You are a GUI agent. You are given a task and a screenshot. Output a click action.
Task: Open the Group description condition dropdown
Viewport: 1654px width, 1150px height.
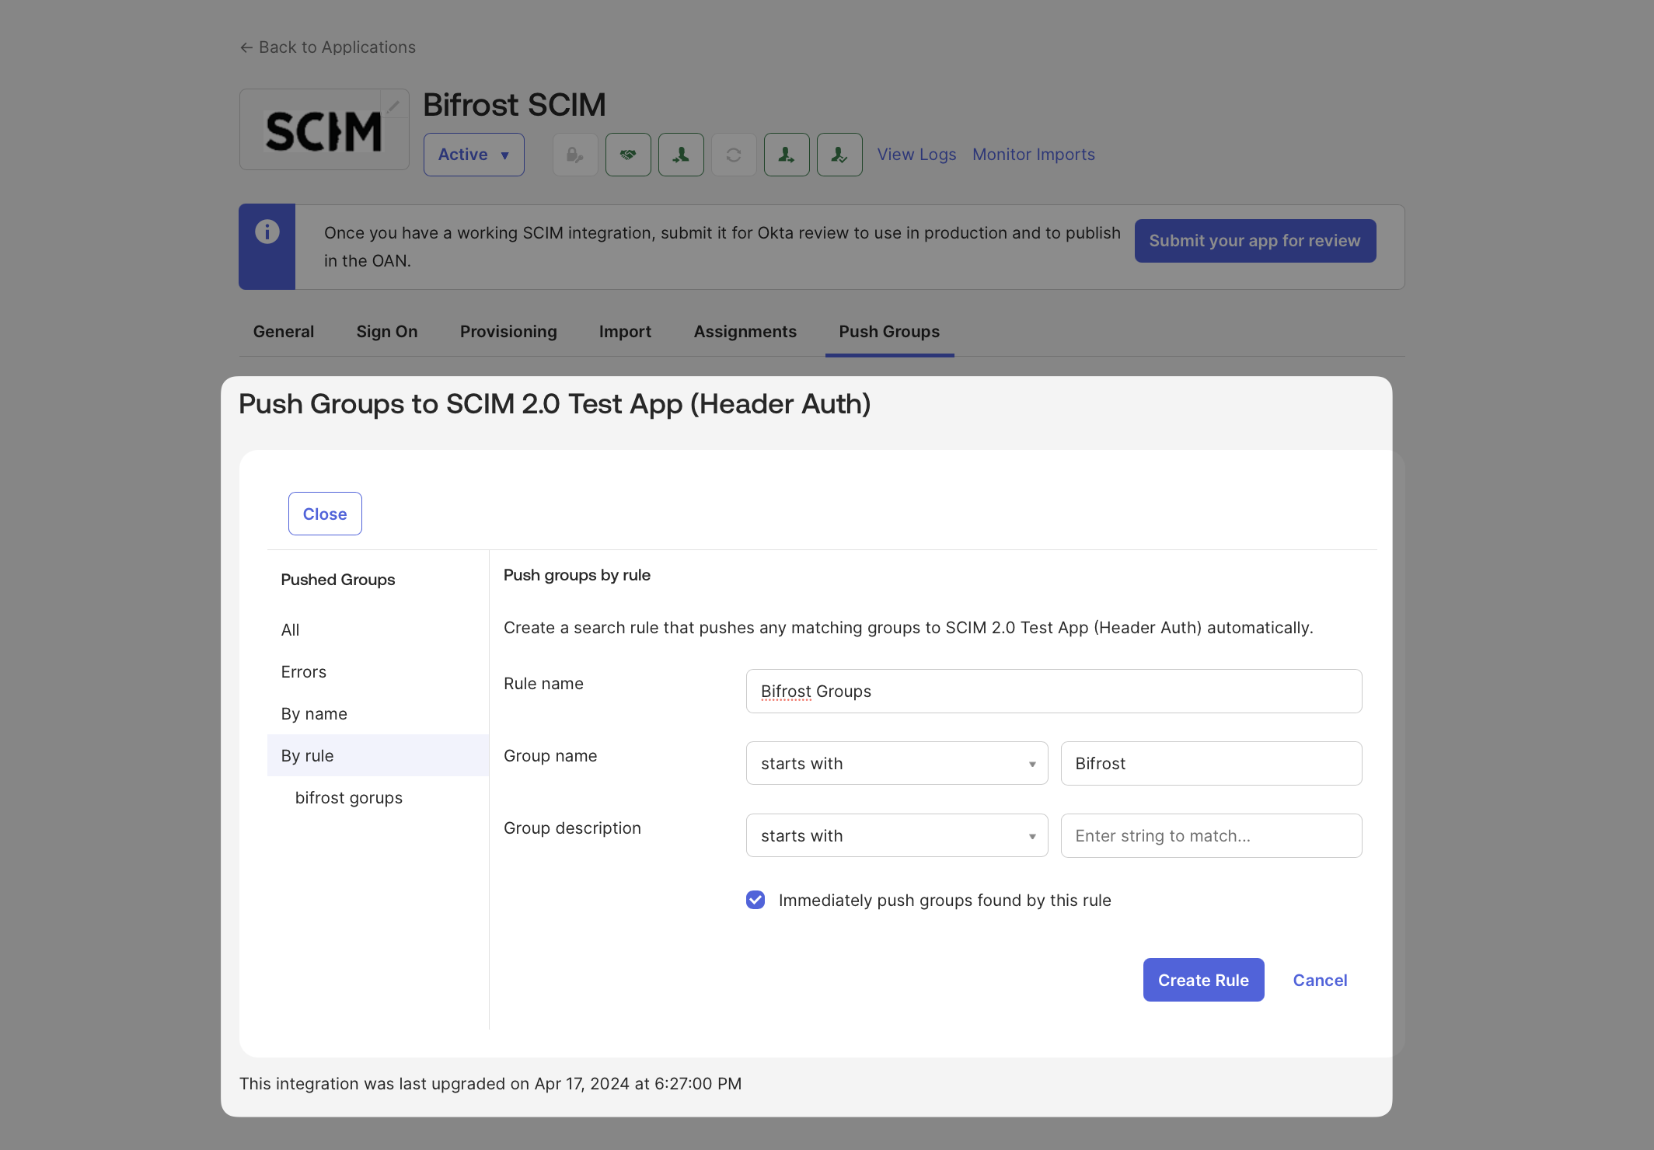click(897, 835)
